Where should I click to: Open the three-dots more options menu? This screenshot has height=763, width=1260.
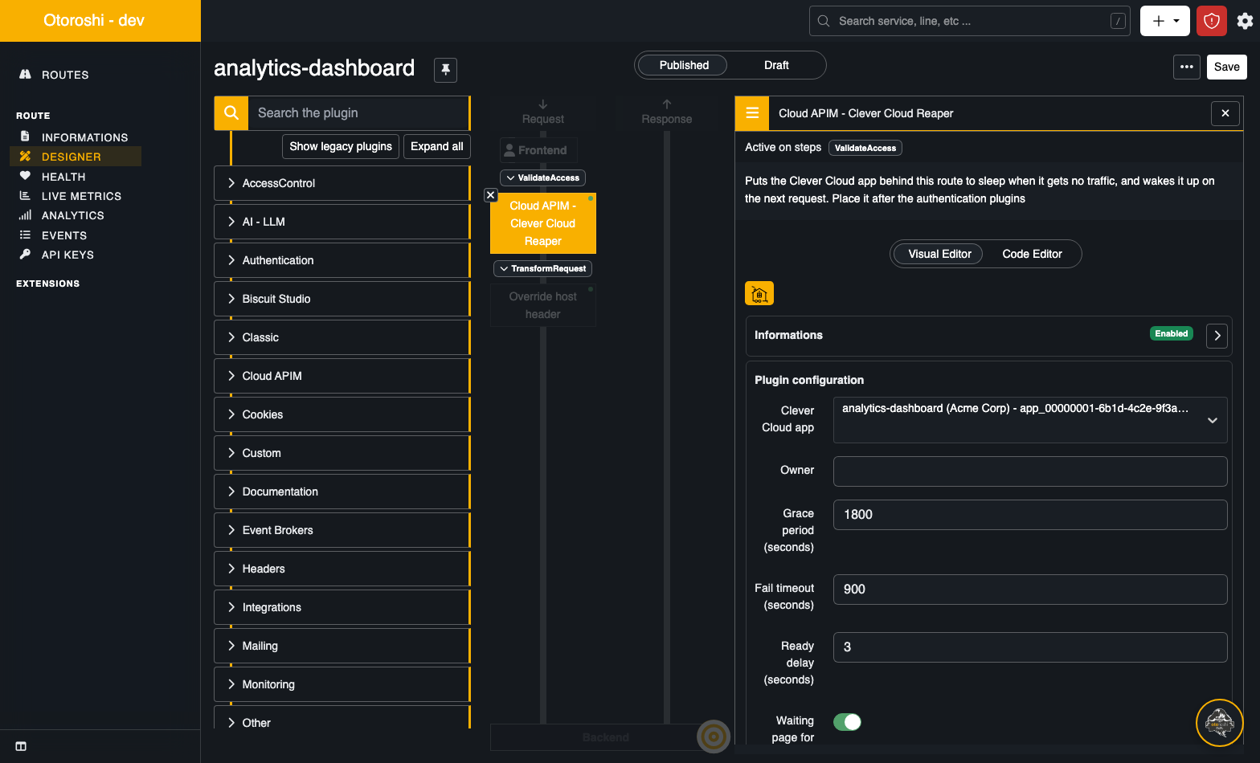point(1187,67)
